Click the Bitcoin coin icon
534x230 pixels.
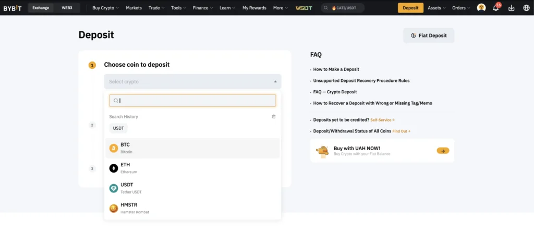[113, 148]
